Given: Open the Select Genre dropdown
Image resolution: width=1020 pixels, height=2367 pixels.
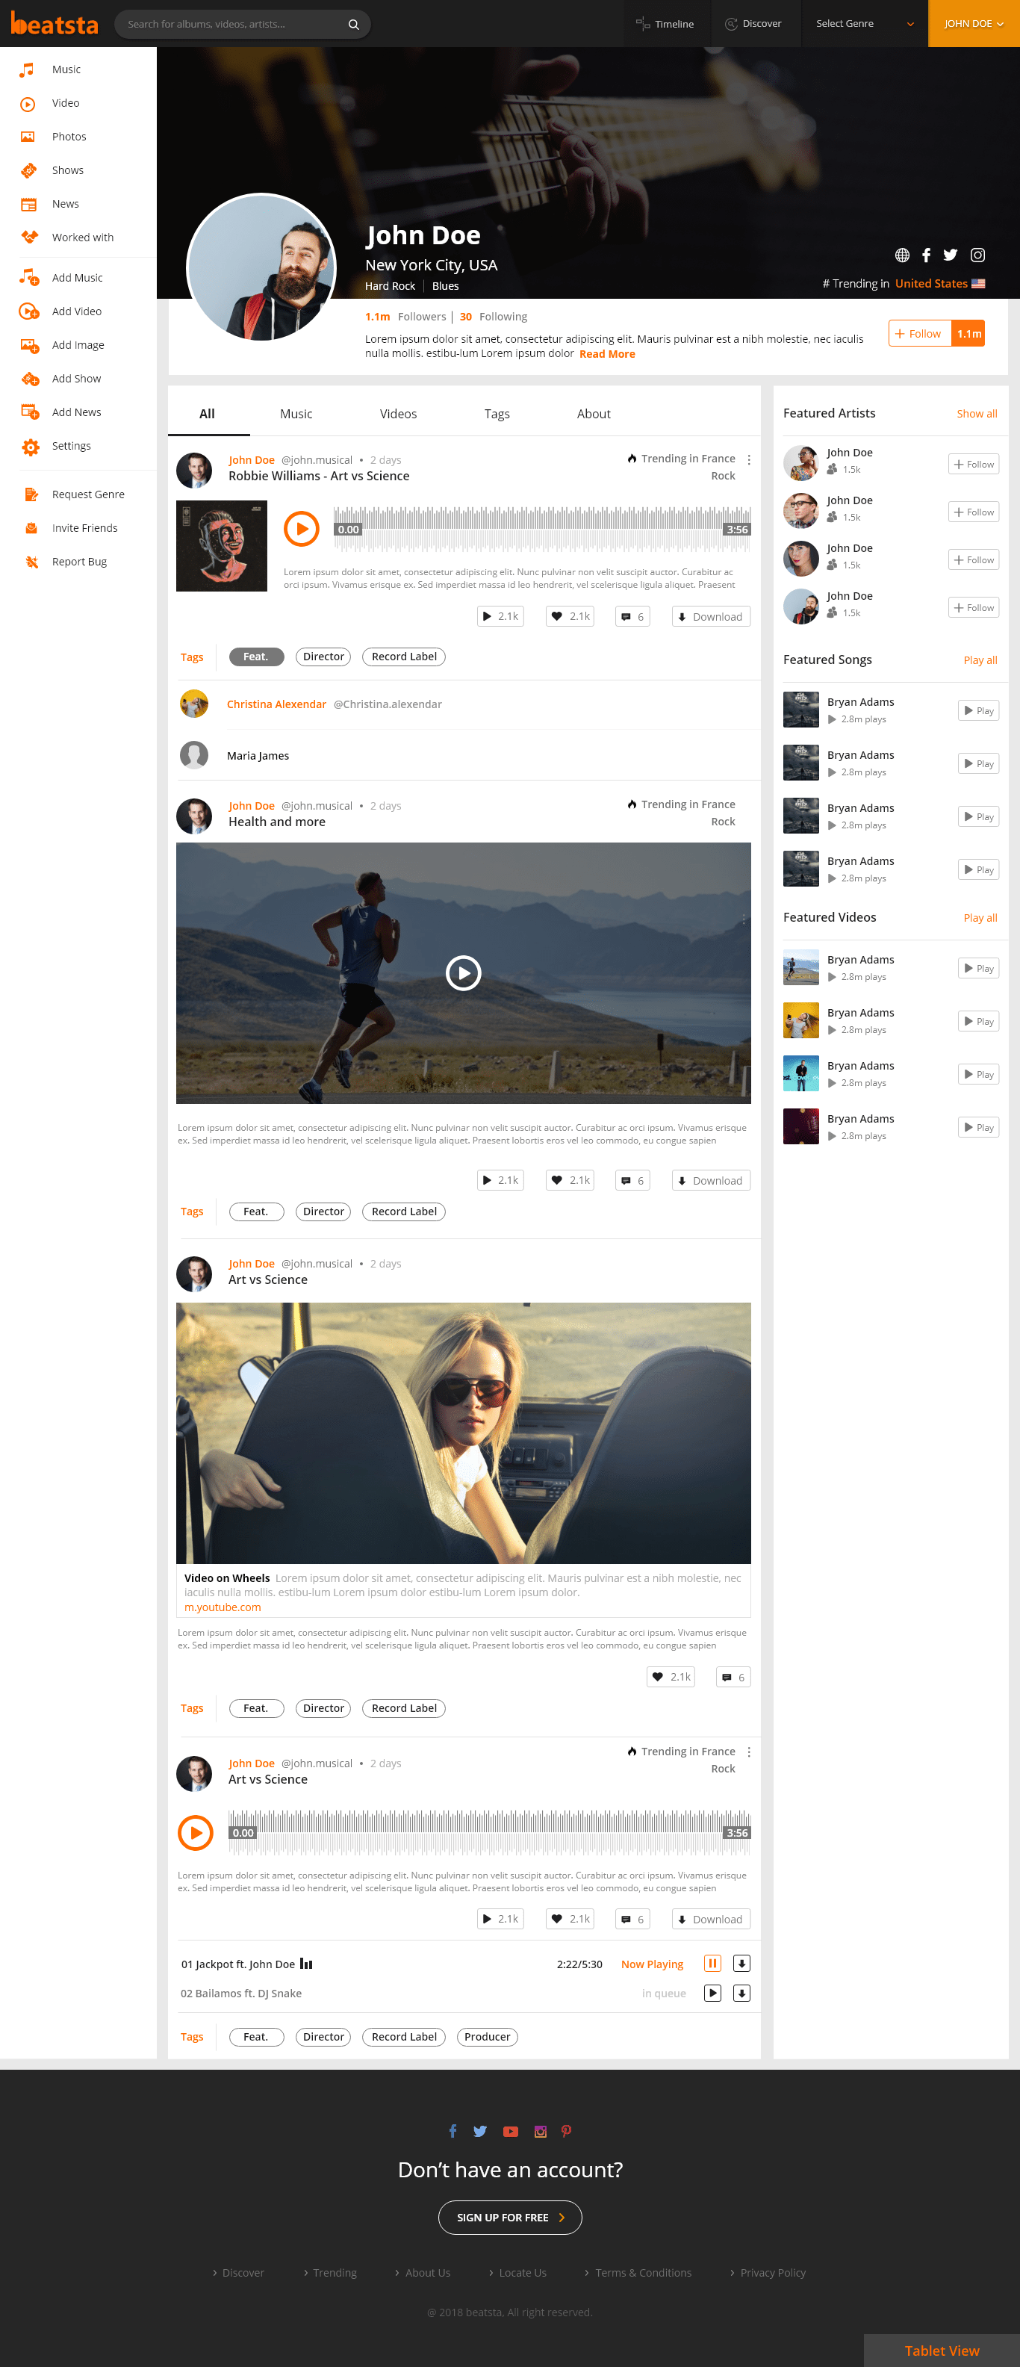Looking at the screenshot, I should coord(864,24).
